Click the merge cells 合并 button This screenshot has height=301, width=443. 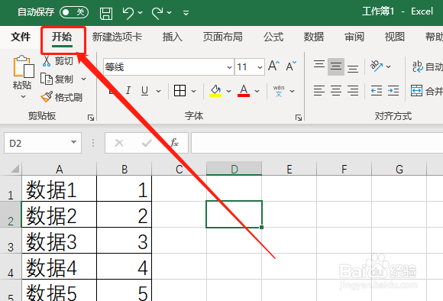click(427, 91)
